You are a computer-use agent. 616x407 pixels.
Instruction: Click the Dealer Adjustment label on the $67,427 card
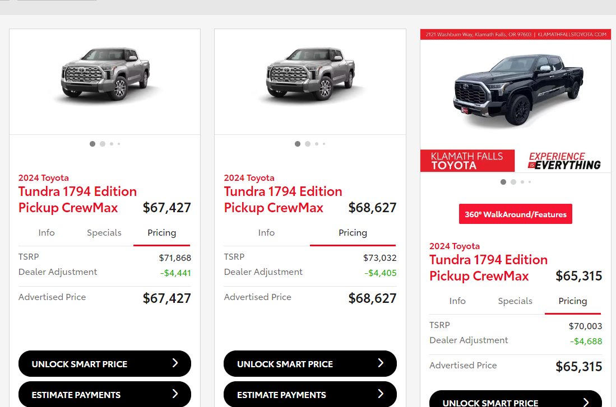pos(58,272)
